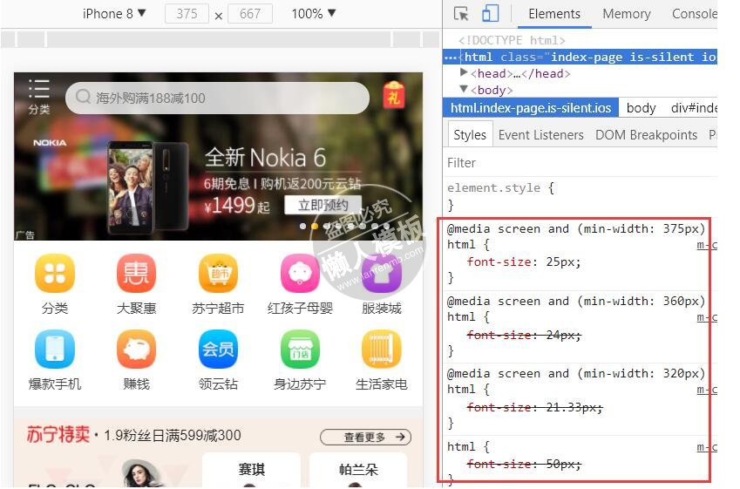
Task: Select the Styles subtab
Action: pos(470,135)
